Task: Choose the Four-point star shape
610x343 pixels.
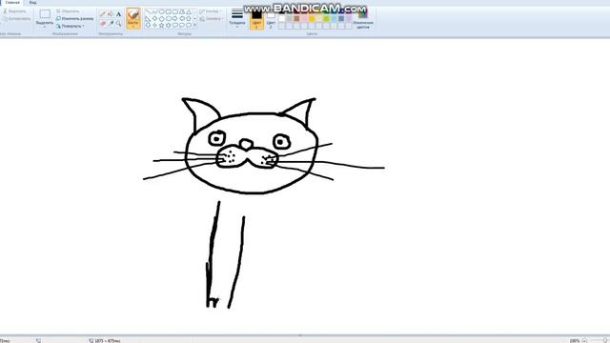Action: point(154,26)
